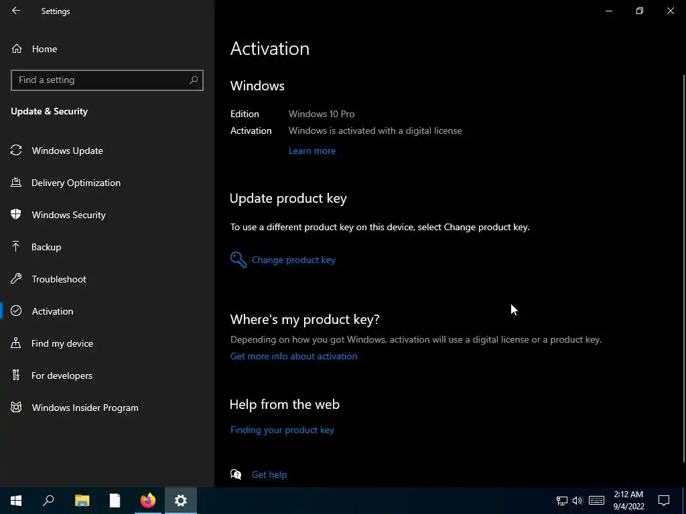This screenshot has width=686, height=514.
Task: Click the Windows Update refresh icon
Action: click(16, 151)
